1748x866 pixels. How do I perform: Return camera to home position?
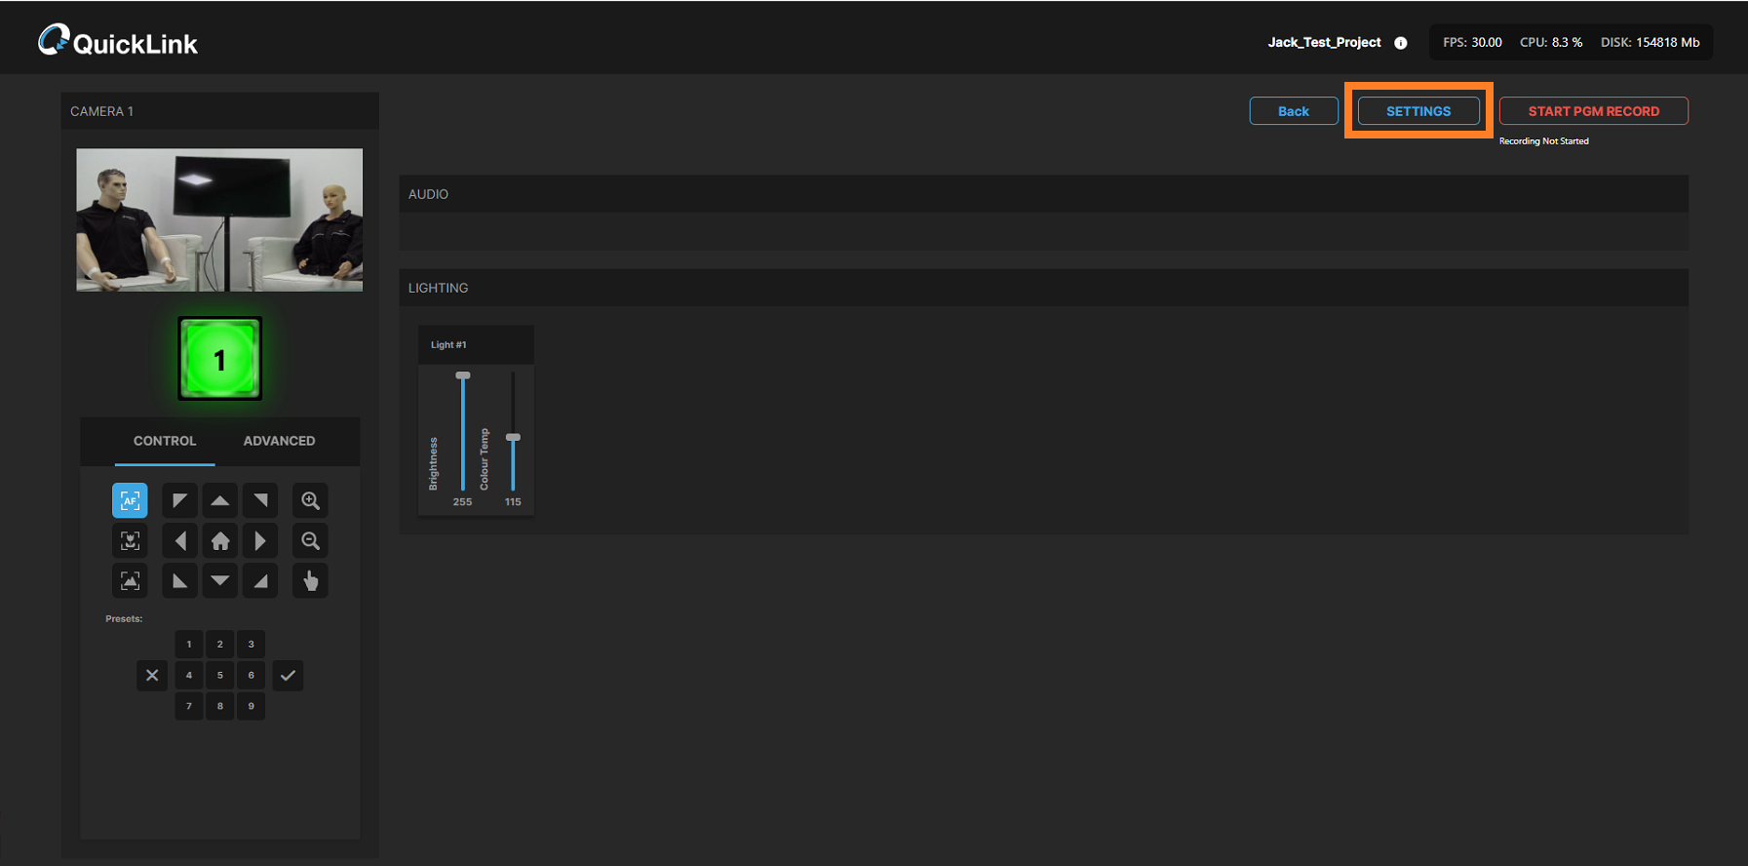(x=220, y=541)
